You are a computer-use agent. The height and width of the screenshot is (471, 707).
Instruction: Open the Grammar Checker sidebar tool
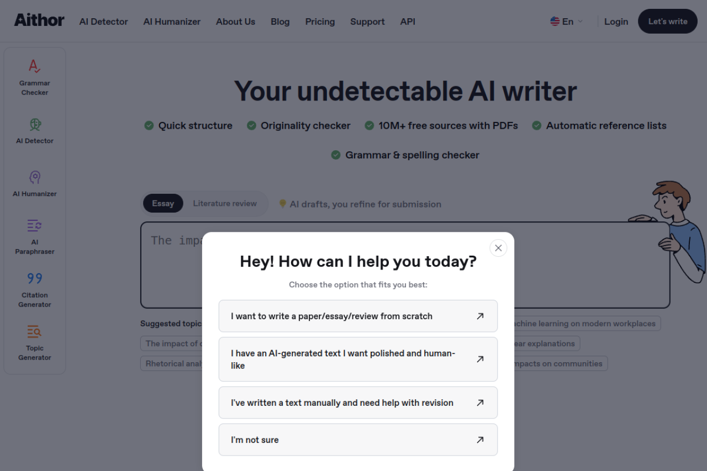(35, 77)
